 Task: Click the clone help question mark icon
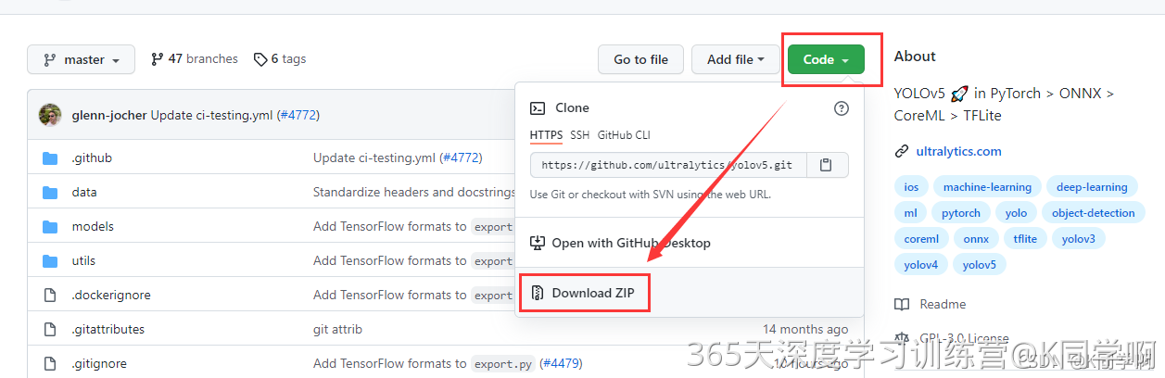842,108
